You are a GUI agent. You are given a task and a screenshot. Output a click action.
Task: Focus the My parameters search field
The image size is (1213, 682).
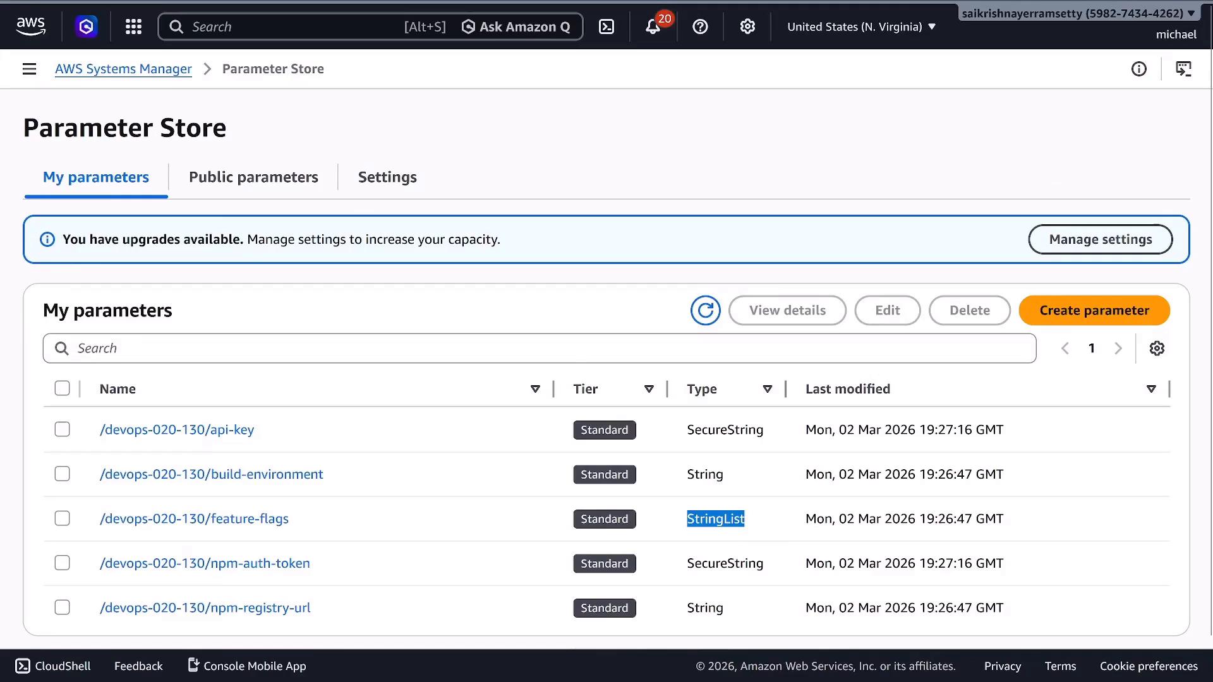pos(540,348)
